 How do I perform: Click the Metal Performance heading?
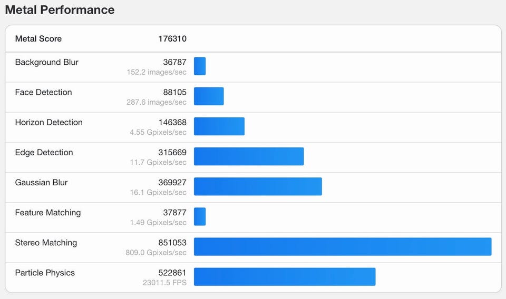coord(60,9)
